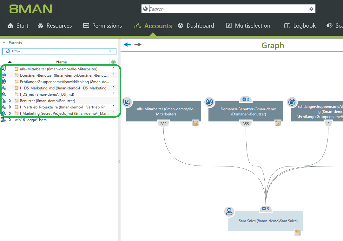Click the note icon beside Domänen-Benutzer row
The height and width of the screenshot is (241, 343).
(16, 75)
